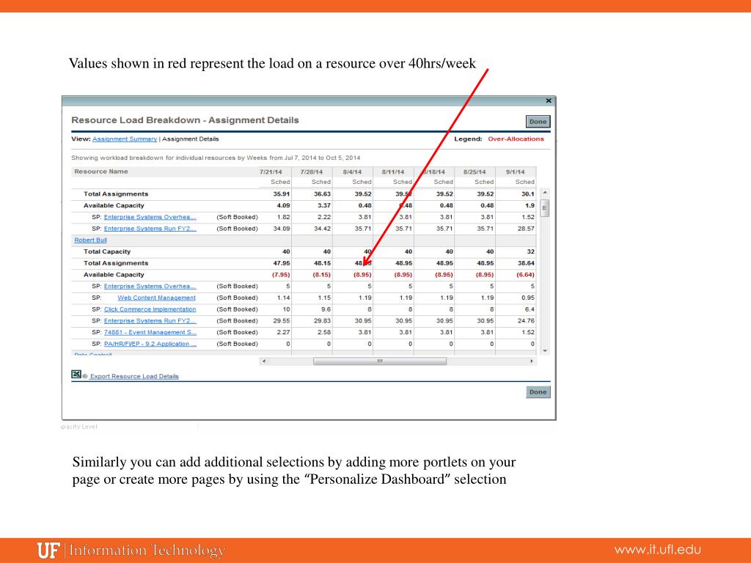Click the 3.37 available capacity value

pyautogui.click(x=324, y=205)
